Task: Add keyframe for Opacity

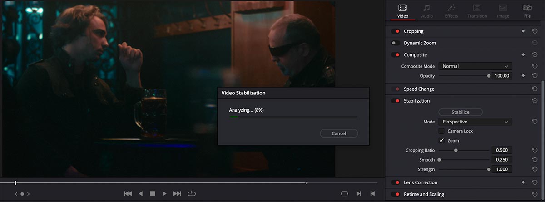Action: tap(523, 76)
